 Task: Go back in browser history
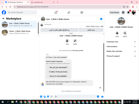click(3, 7)
